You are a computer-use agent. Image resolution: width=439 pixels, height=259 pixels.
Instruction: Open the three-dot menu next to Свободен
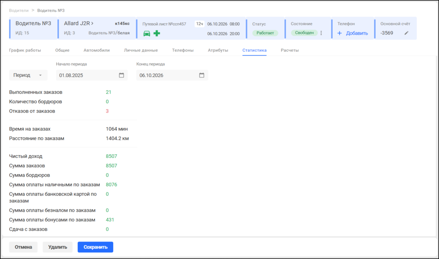(x=321, y=33)
